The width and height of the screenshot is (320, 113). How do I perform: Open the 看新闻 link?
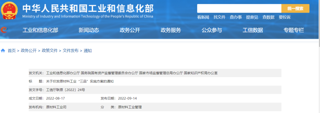203,17
